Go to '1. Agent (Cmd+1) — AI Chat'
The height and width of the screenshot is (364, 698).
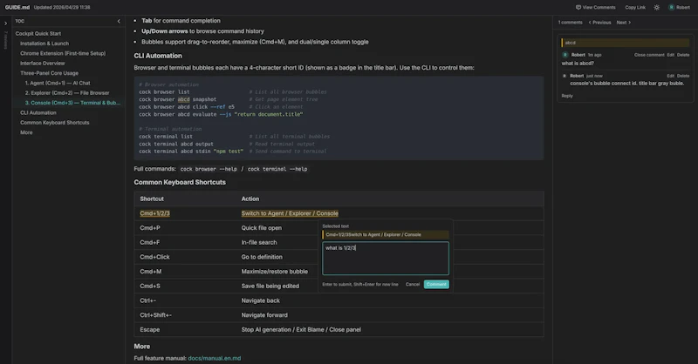58,83
